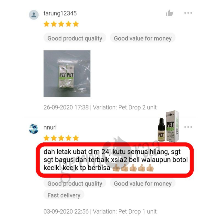Screen dimensions: 220x220
Task: Open the nnuri username profile
Action: click(50, 128)
